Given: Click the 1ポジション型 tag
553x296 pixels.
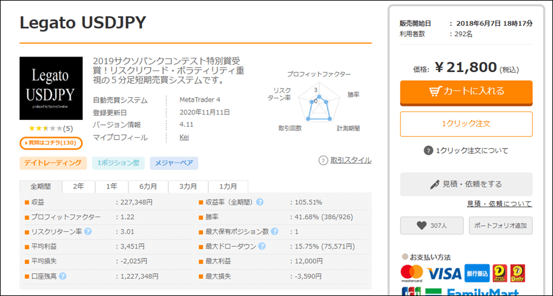Looking at the screenshot, I should (118, 163).
